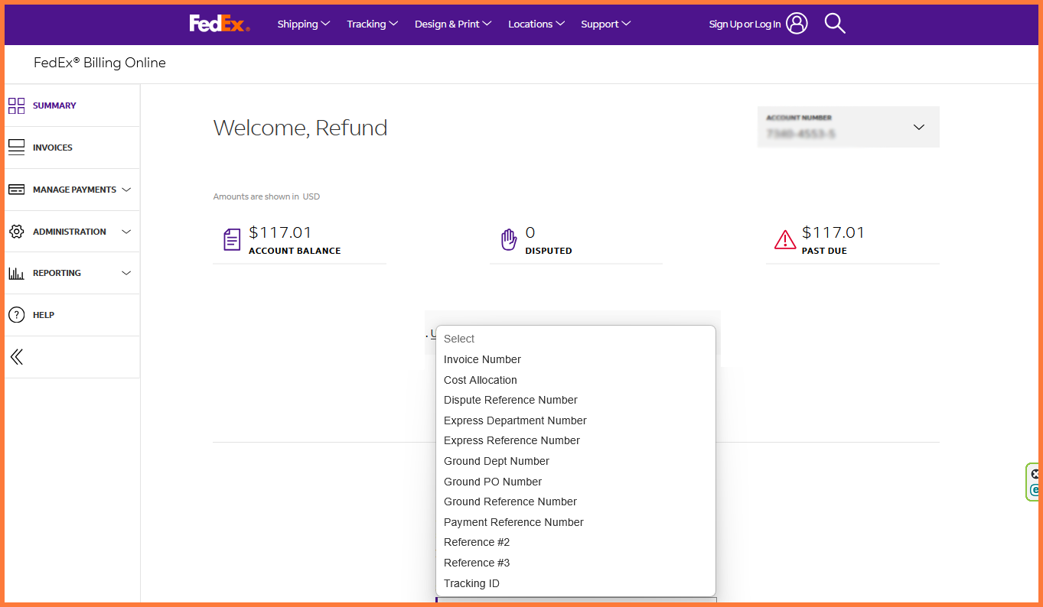Click the user profile avatar icon

797,24
